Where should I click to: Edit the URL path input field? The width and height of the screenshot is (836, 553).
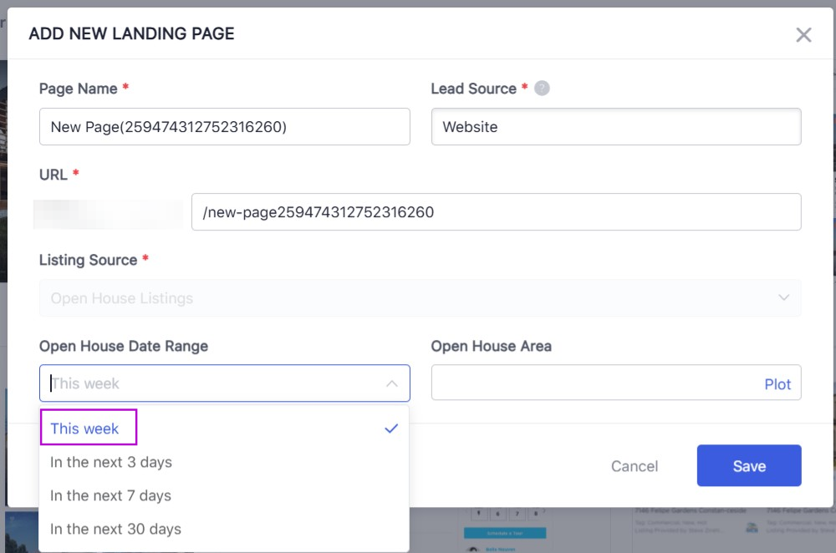coord(496,212)
